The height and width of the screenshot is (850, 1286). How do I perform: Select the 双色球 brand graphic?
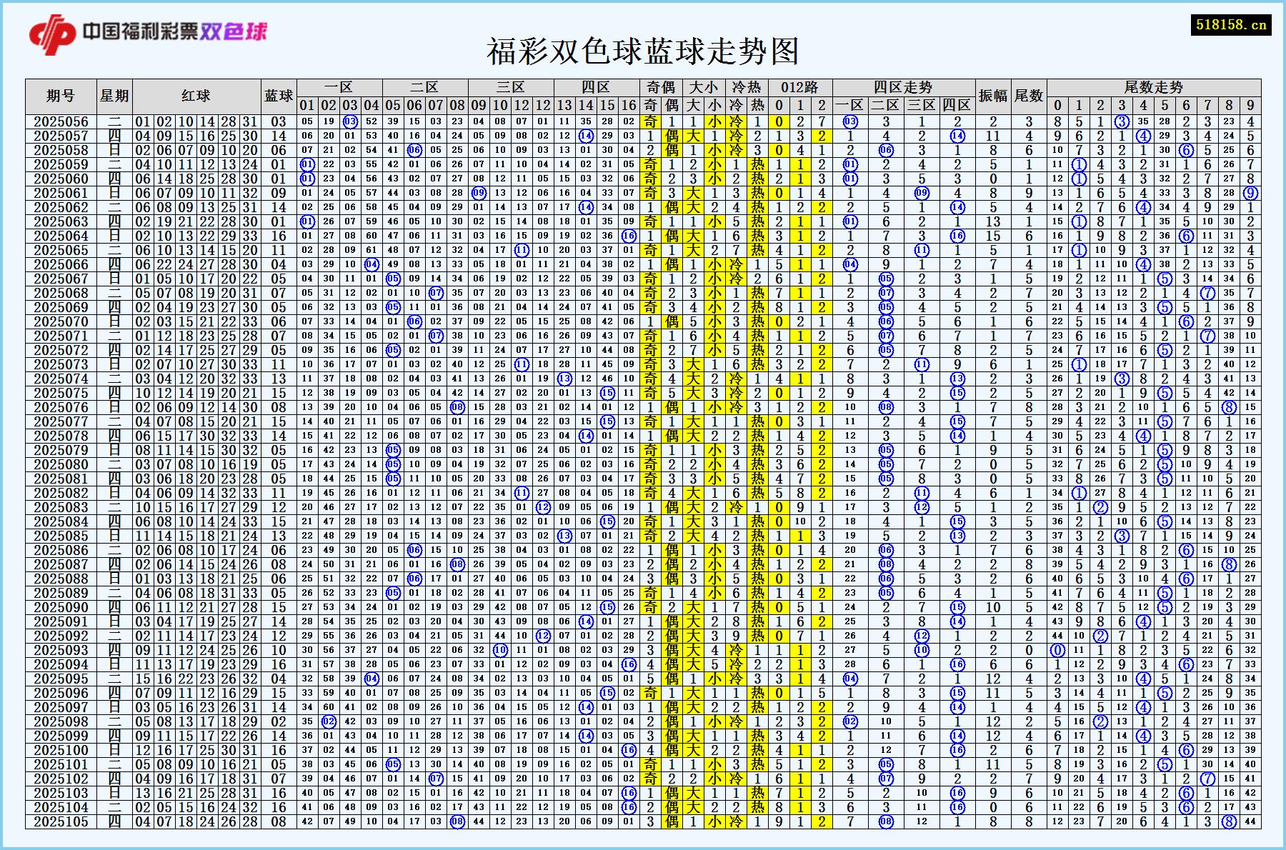(236, 32)
